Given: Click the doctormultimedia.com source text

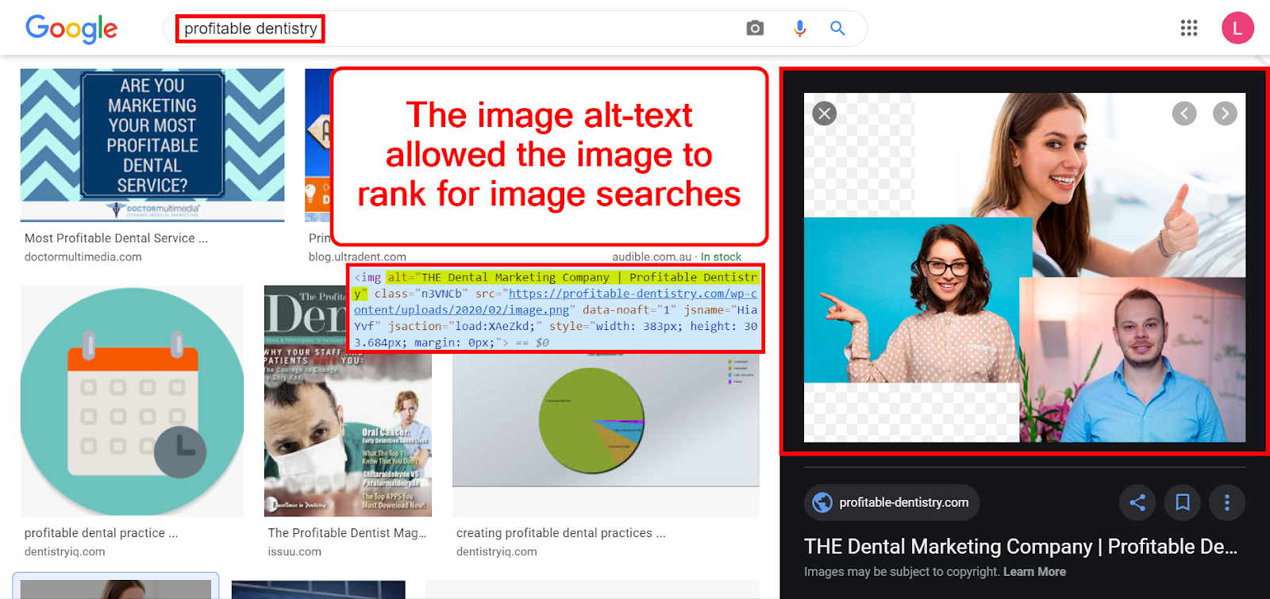Looking at the screenshot, I should tap(83, 257).
